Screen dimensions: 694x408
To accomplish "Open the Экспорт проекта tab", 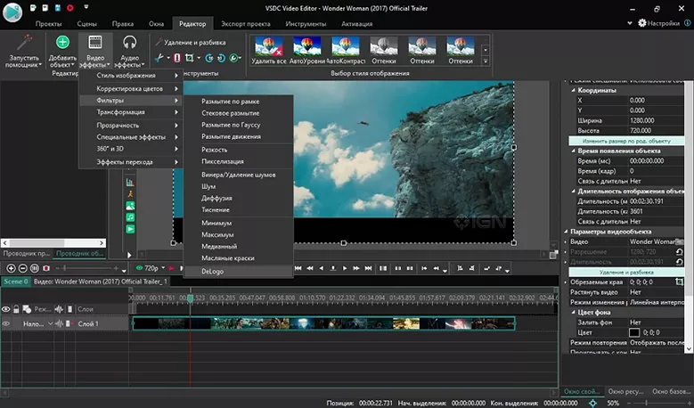I will 246,24.
